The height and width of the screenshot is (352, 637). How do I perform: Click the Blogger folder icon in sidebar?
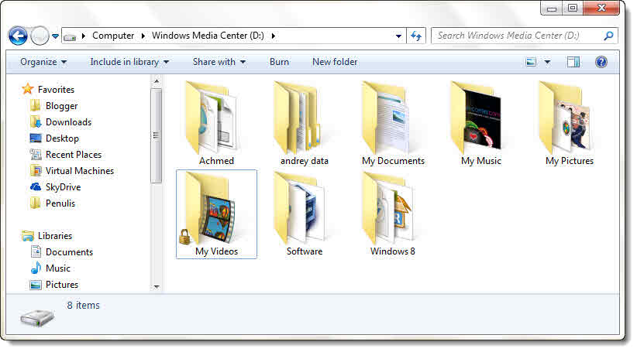(x=36, y=105)
